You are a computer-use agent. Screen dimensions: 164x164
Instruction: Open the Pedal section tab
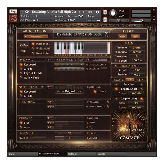point(140,80)
